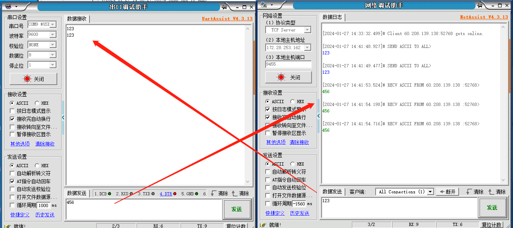Open 历史发送 link in network window
Image resolution: width=513 pixels, height=228 pixels.
tap(299, 213)
